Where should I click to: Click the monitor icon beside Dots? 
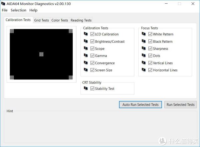pyautogui.click(x=144, y=55)
